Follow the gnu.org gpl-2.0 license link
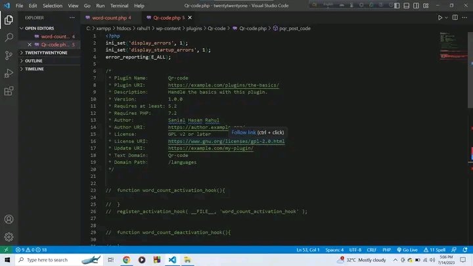 (x=226, y=141)
